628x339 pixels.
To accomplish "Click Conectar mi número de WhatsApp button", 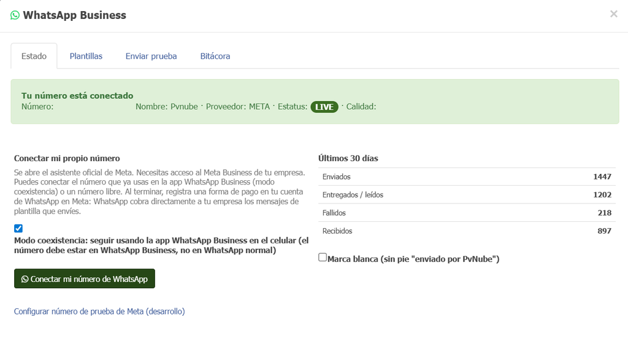I will (85, 278).
